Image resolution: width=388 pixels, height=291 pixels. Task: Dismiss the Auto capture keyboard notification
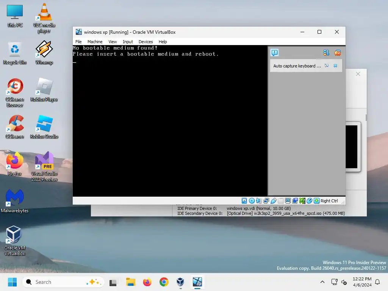[x=335, y=66]
